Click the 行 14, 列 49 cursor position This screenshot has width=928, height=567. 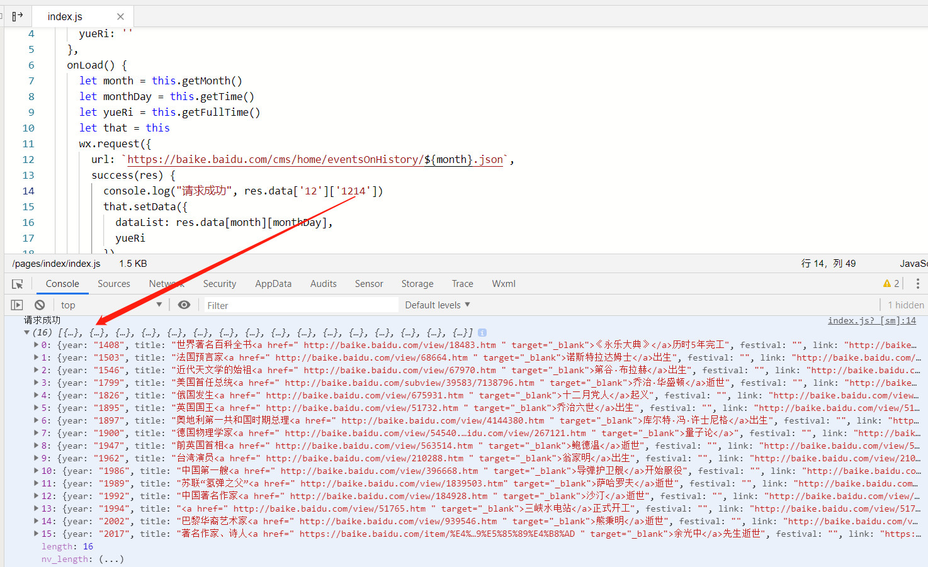pos(829,264)
